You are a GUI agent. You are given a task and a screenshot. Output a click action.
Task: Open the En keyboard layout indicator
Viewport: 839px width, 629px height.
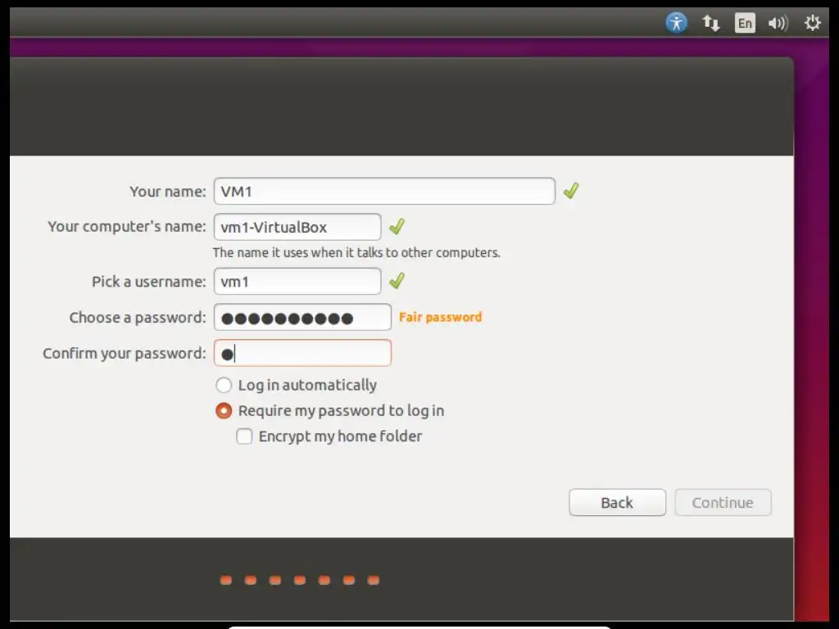click(x=745, y=23)
